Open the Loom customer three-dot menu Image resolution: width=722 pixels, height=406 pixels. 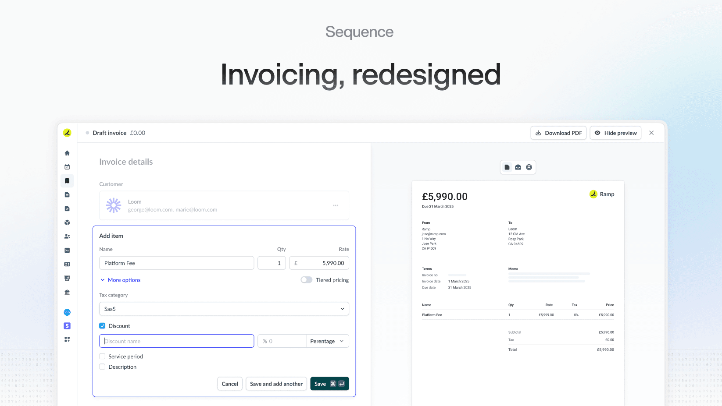(x=336, y=205)
